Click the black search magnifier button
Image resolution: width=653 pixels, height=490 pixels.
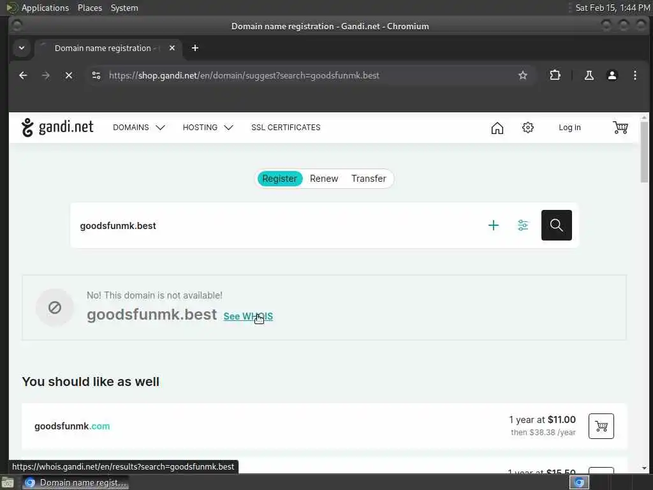(x=556, y=225)
